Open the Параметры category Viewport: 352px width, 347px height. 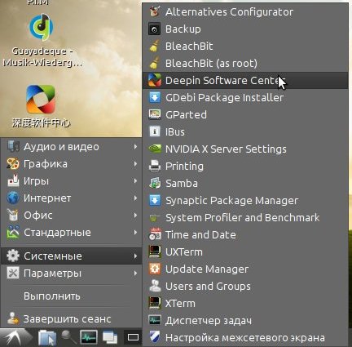click(72, 274)
